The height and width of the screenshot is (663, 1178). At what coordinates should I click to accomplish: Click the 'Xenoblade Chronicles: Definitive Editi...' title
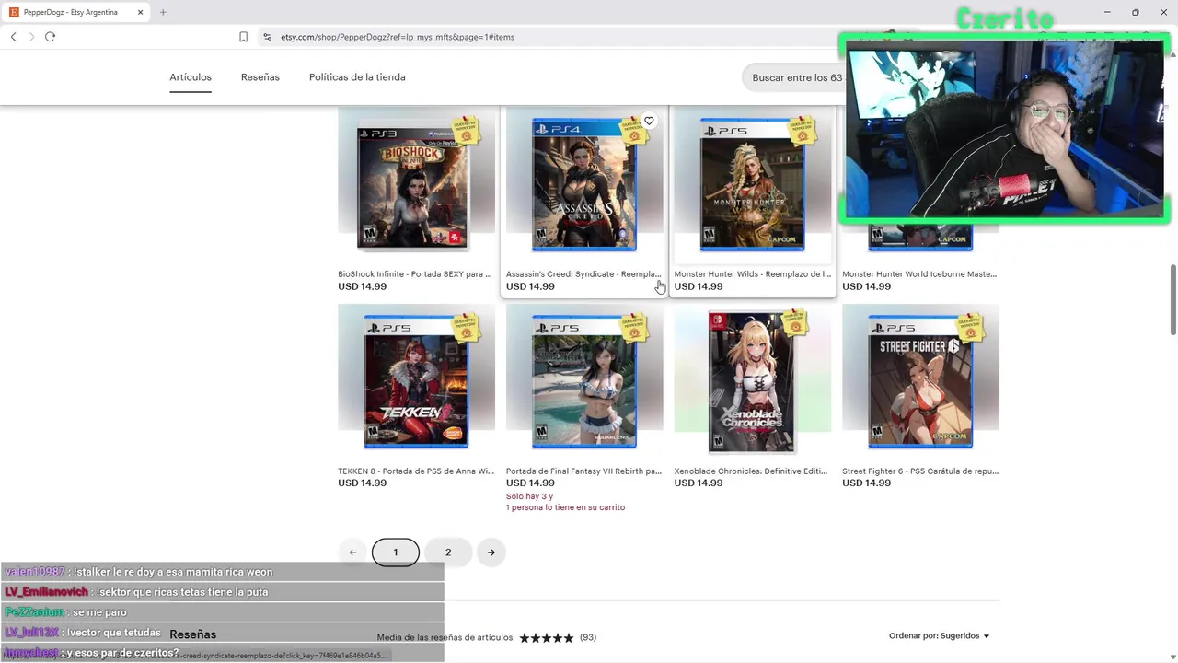751,471
